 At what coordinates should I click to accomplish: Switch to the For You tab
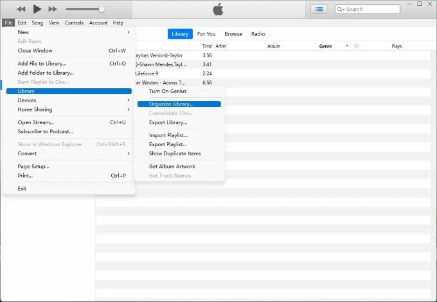(206, 34)
